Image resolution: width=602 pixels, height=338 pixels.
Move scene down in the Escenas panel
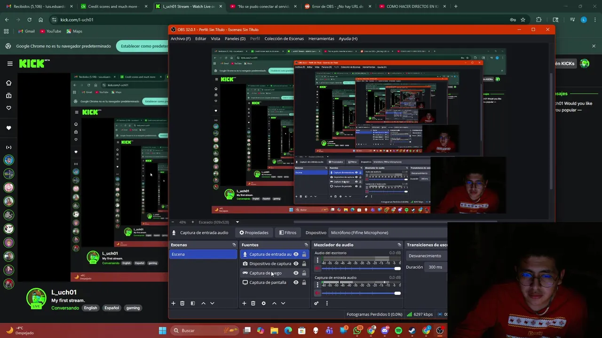[x=212, y=303]
